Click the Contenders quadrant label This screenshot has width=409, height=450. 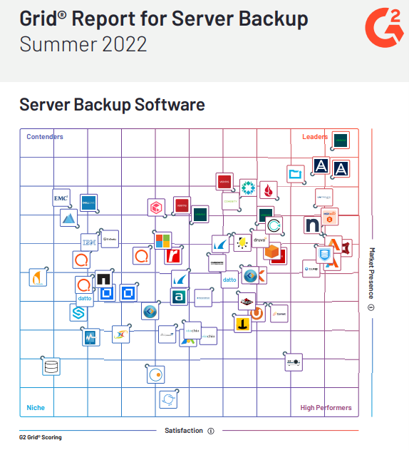[x=45, y=137]
